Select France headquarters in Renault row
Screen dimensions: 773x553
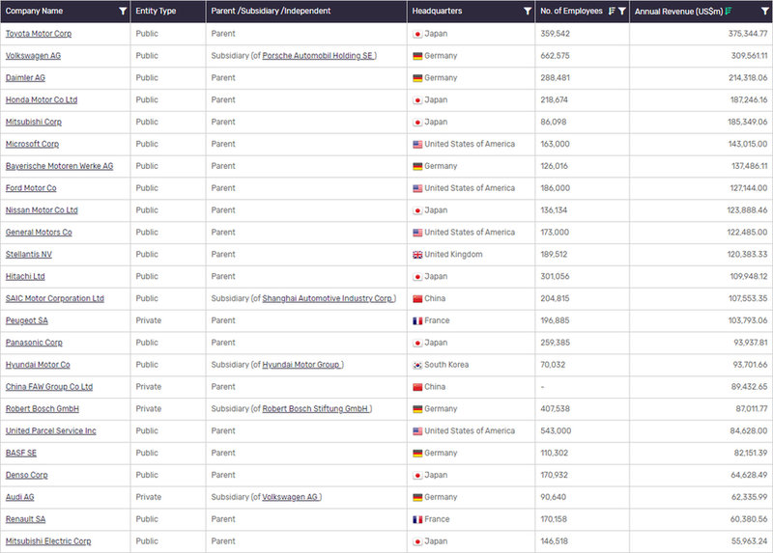click(x=431, y=519)
